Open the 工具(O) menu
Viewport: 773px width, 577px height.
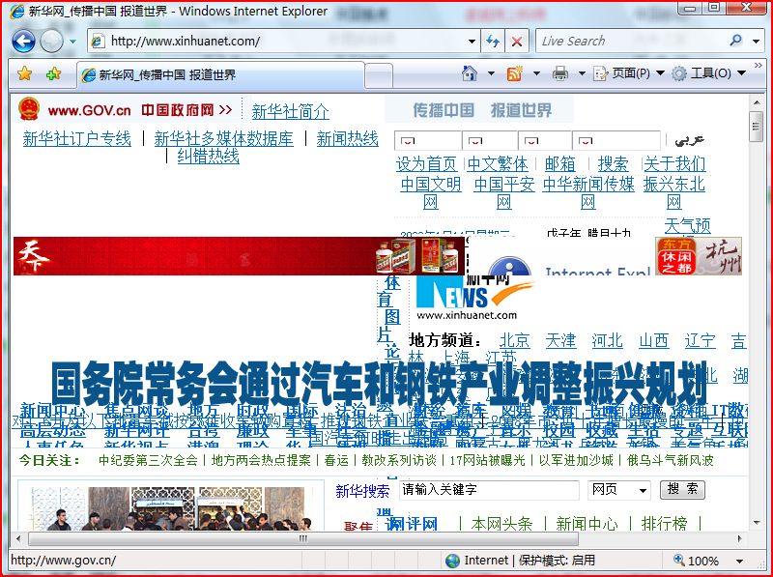[x=709, y=74]
